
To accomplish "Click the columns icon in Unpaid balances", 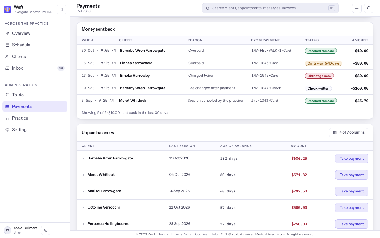I will (x=335, y=133).
